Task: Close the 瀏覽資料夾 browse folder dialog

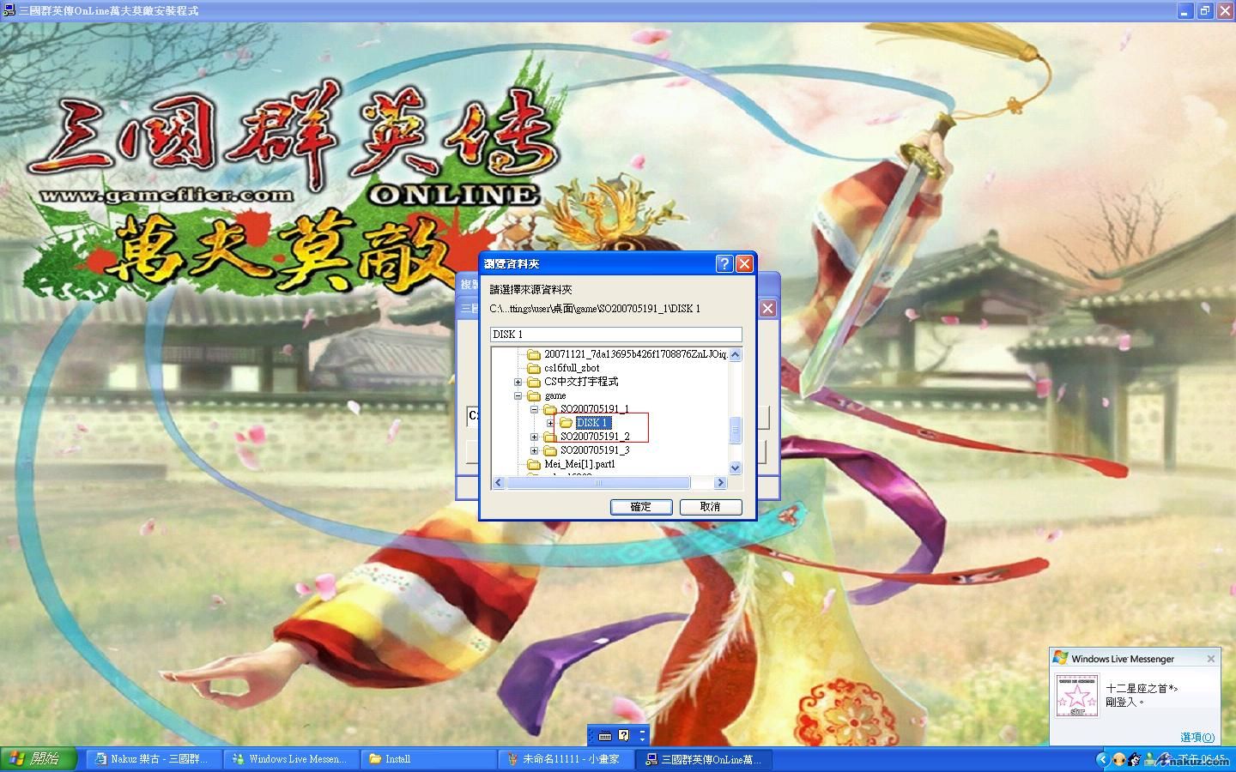Action: coord(744,263)
